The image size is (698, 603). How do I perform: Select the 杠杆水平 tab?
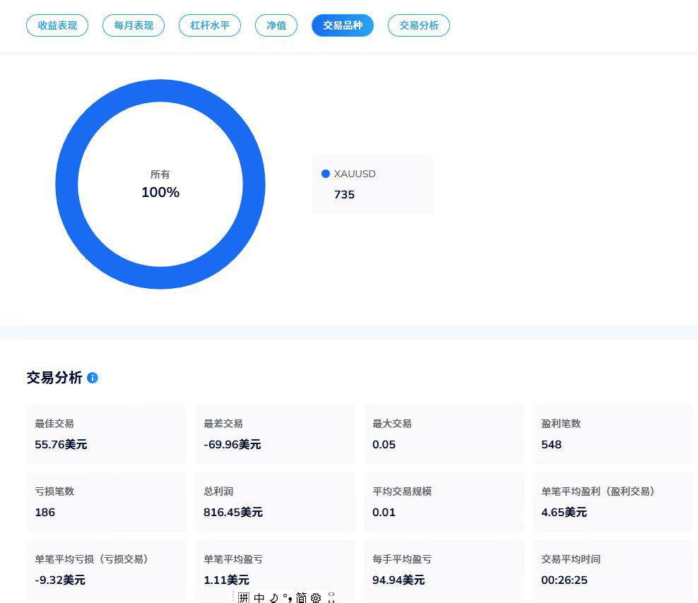tap(210, 25)
